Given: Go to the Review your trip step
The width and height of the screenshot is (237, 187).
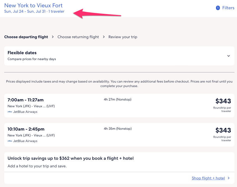Looking at the screenshot, I should 123,37.
